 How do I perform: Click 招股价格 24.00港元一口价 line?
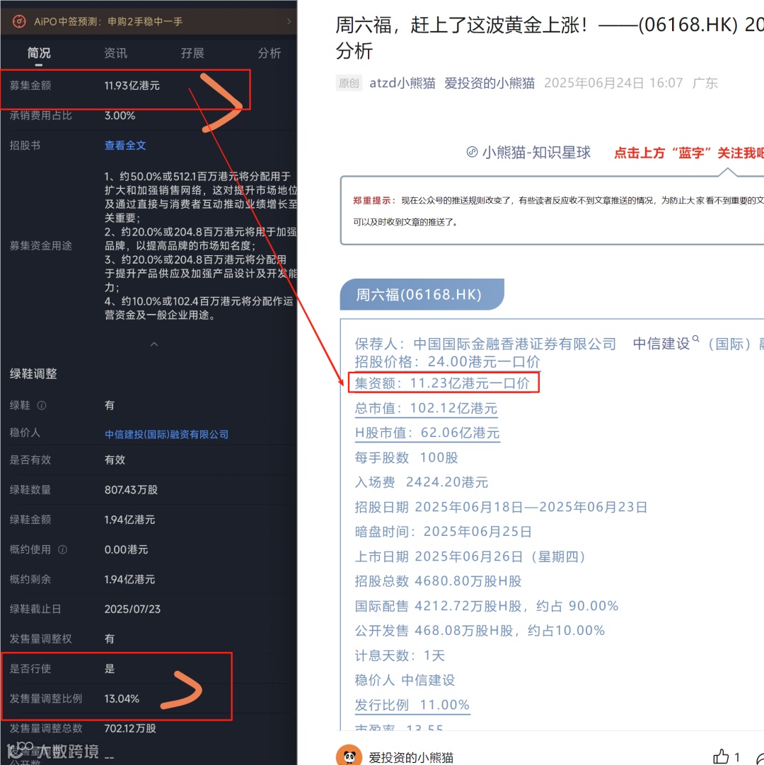447,361
